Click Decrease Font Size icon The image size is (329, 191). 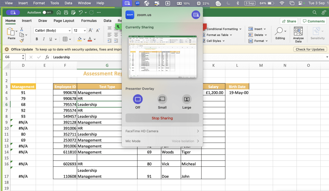point(98,30)
